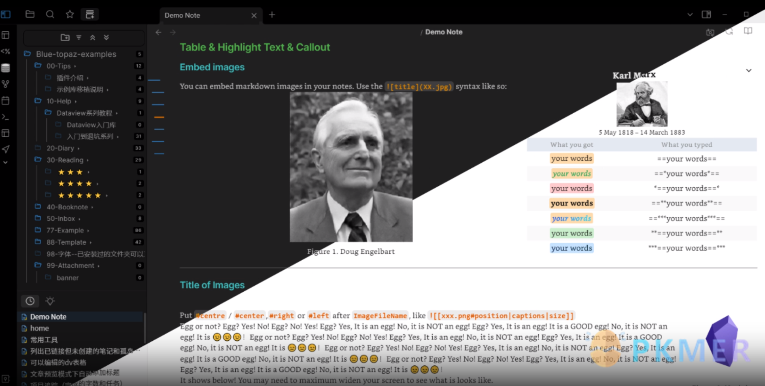Click the 'What you typed' column header
Screen dimensions: 765x386
pyautogui.click(x=686, y=144)
